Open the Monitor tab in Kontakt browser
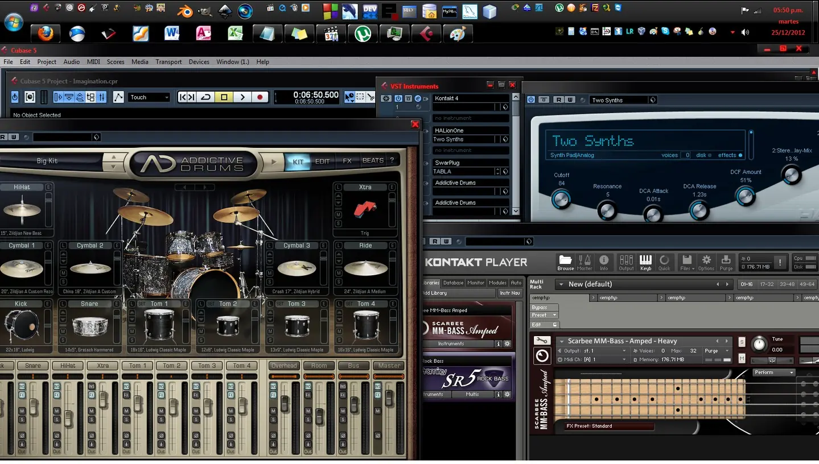Screen dimensions: 819x464 (476, 283)
